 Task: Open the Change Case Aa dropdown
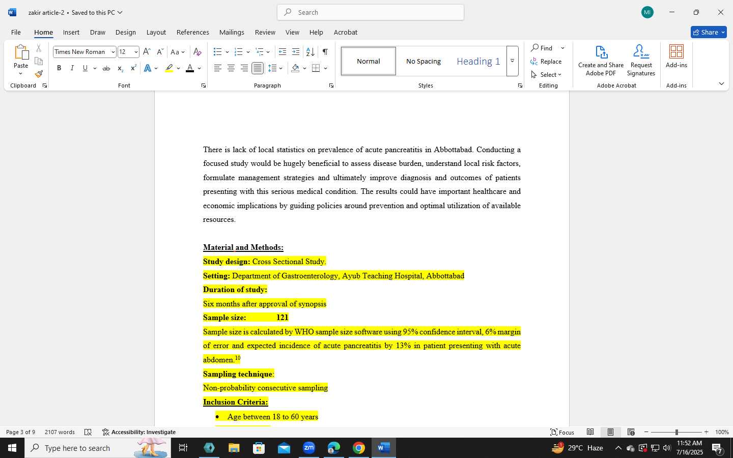(178, 52)
